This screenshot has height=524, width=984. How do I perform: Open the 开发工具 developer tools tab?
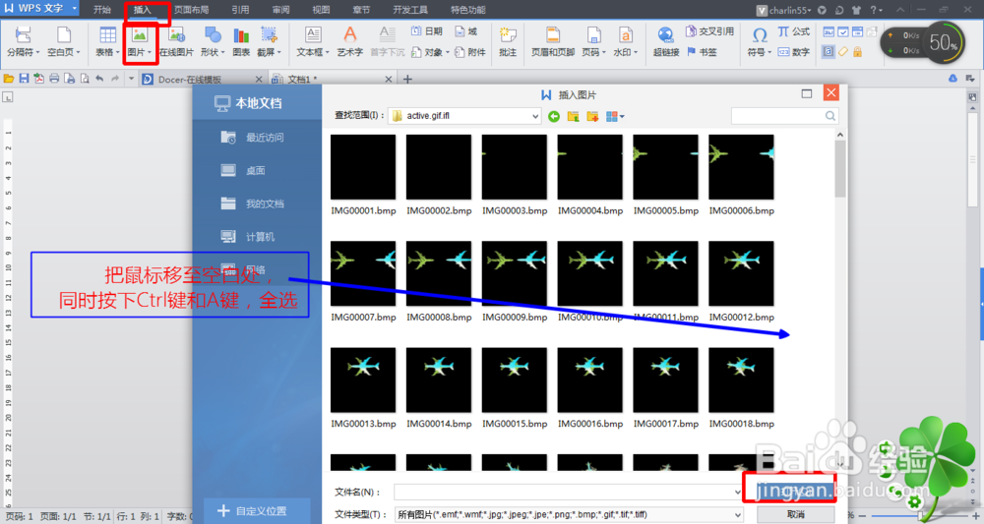410,10
